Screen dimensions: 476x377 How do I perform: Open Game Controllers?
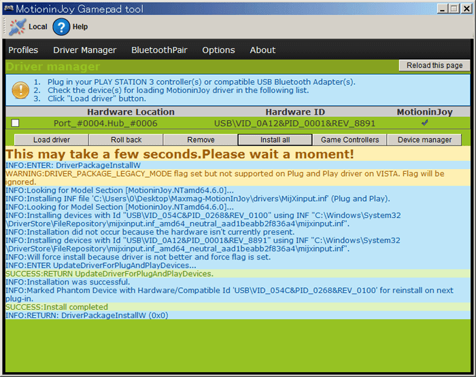click(350, 140)
